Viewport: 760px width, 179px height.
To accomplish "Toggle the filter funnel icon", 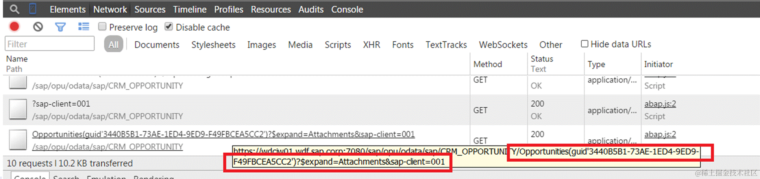I will point(60,27).
